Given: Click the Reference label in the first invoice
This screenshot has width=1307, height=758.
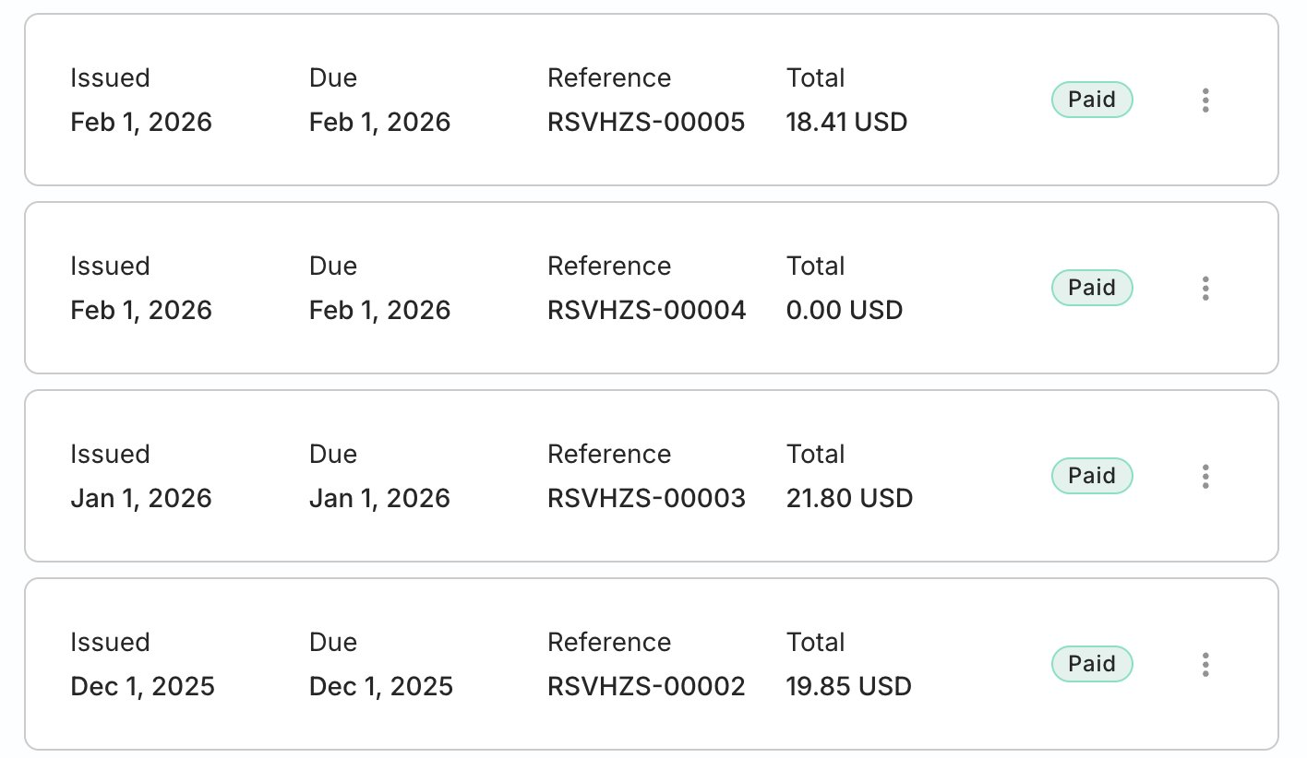Looking at the screenshot, I should tap(609, 78).
